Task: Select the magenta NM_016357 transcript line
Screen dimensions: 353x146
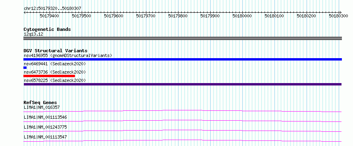Action: (x=182, y=111)
